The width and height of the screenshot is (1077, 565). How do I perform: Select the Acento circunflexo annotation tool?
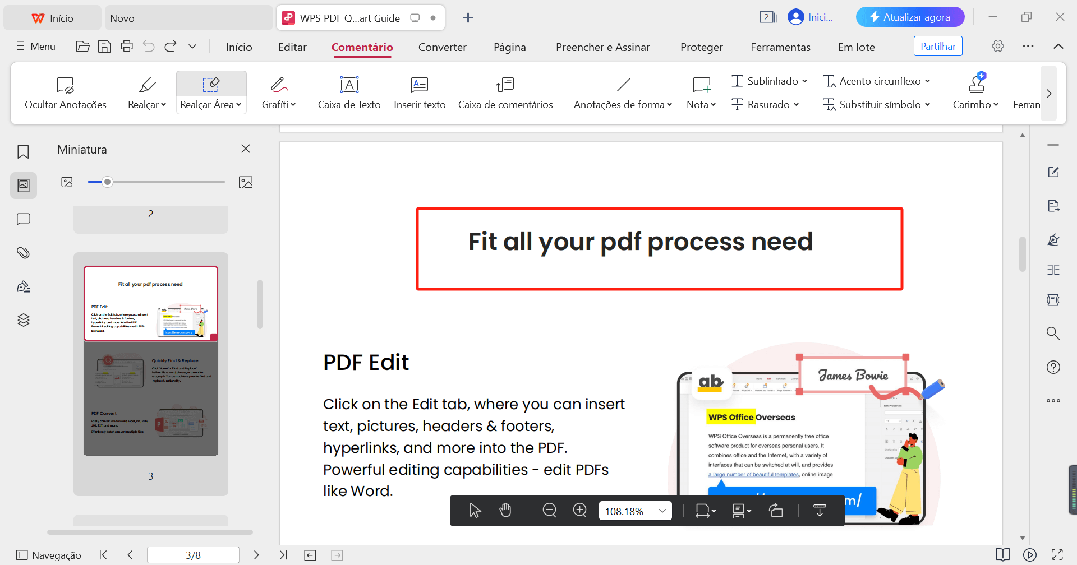(x=876, y=81)
